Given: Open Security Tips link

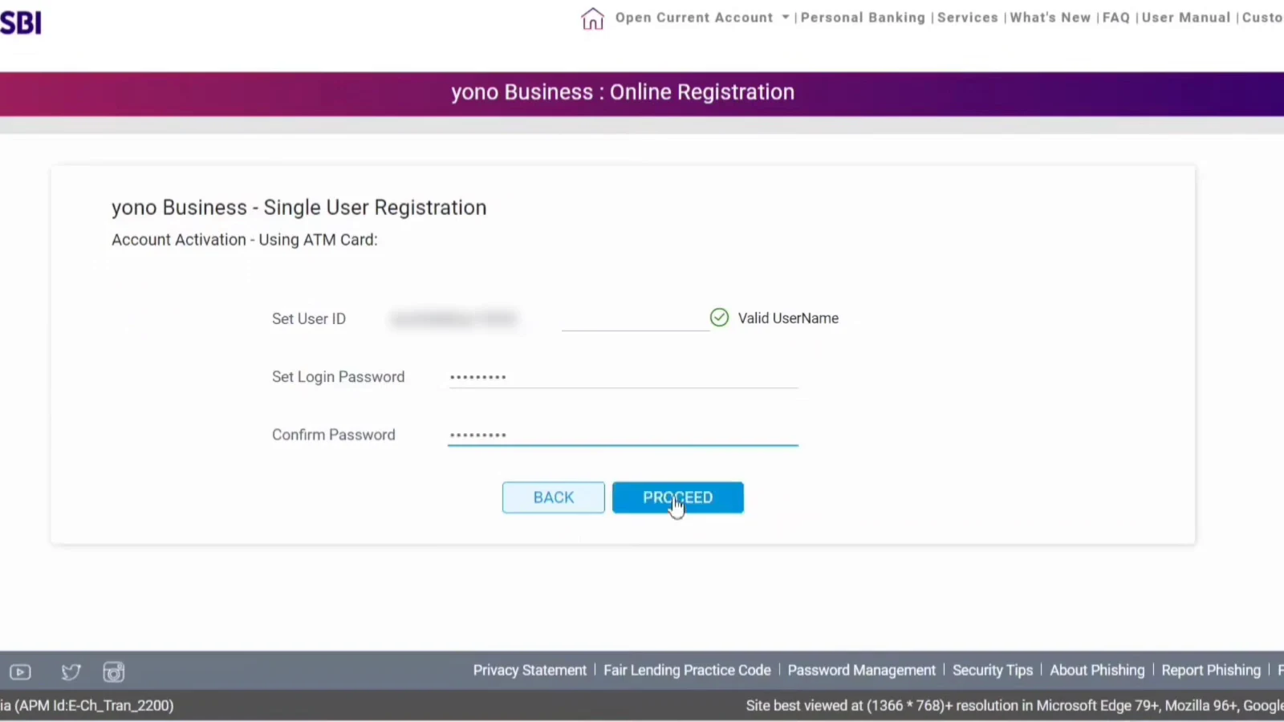Looking at the screenshot, I should [993, 670].
